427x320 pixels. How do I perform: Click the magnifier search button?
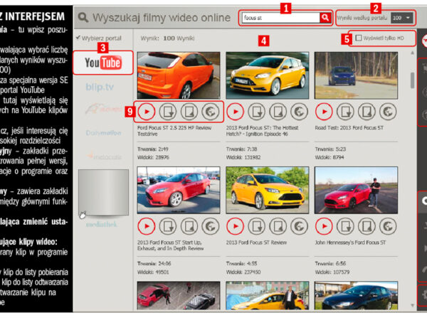(x=325, y=18)
